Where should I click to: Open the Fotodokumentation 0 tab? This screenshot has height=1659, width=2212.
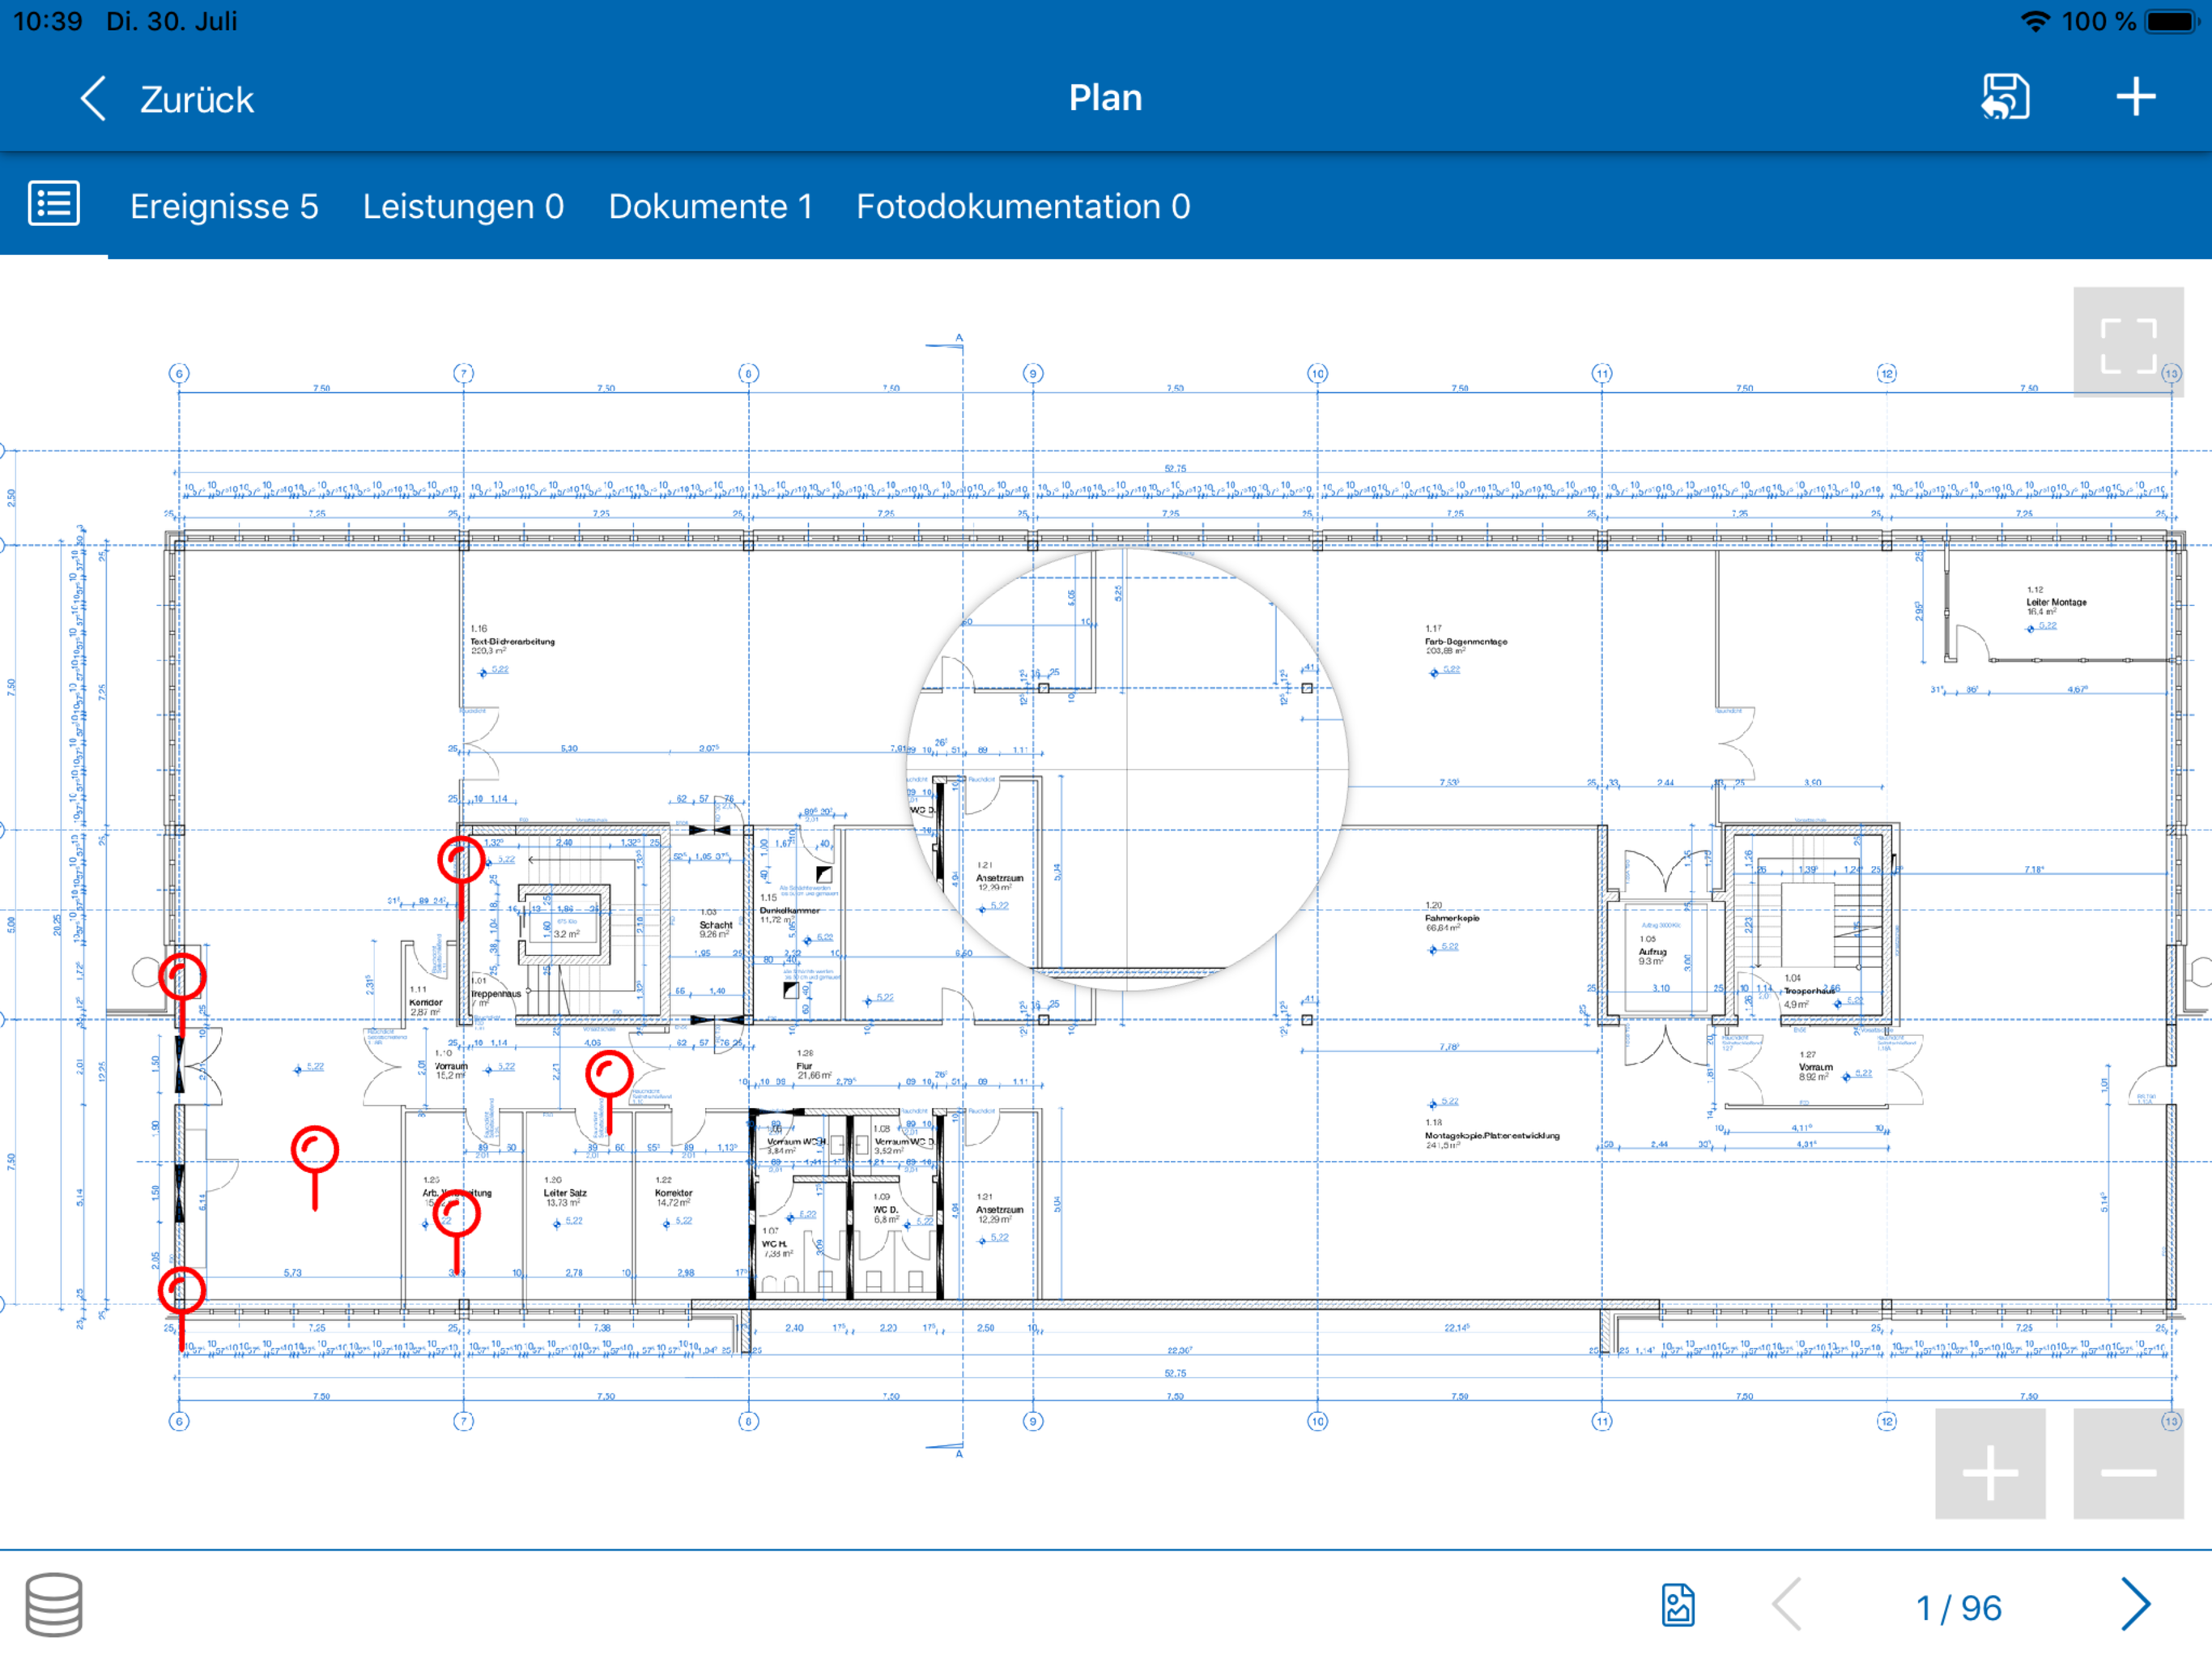coord(1023,206)
